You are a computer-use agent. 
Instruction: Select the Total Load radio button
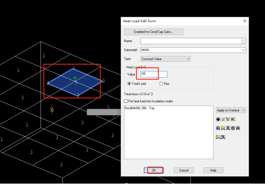[x=129, y=83]
